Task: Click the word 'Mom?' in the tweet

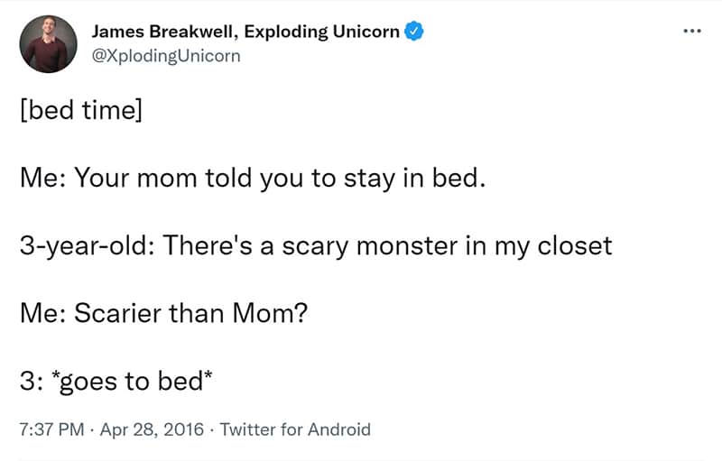Action: 270,313
